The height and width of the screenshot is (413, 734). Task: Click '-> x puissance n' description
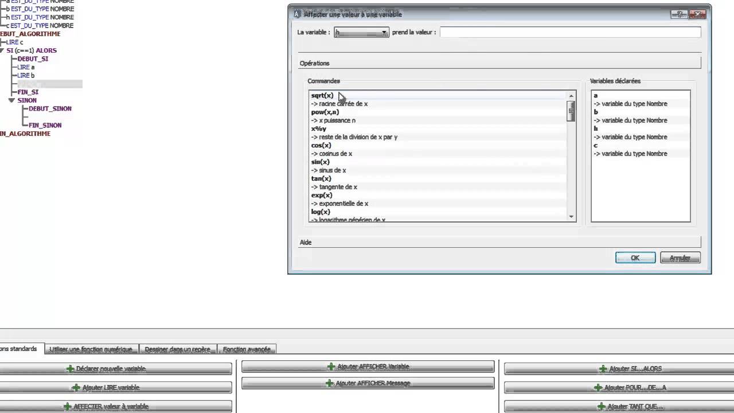333,120
